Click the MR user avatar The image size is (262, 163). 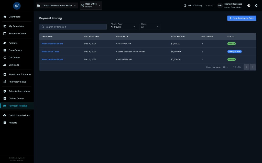(x=220, y=6)
